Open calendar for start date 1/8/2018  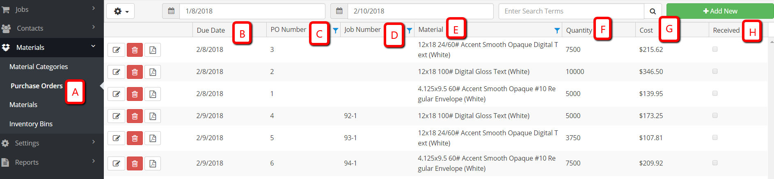pyautogui.click(x=171, y=11)
